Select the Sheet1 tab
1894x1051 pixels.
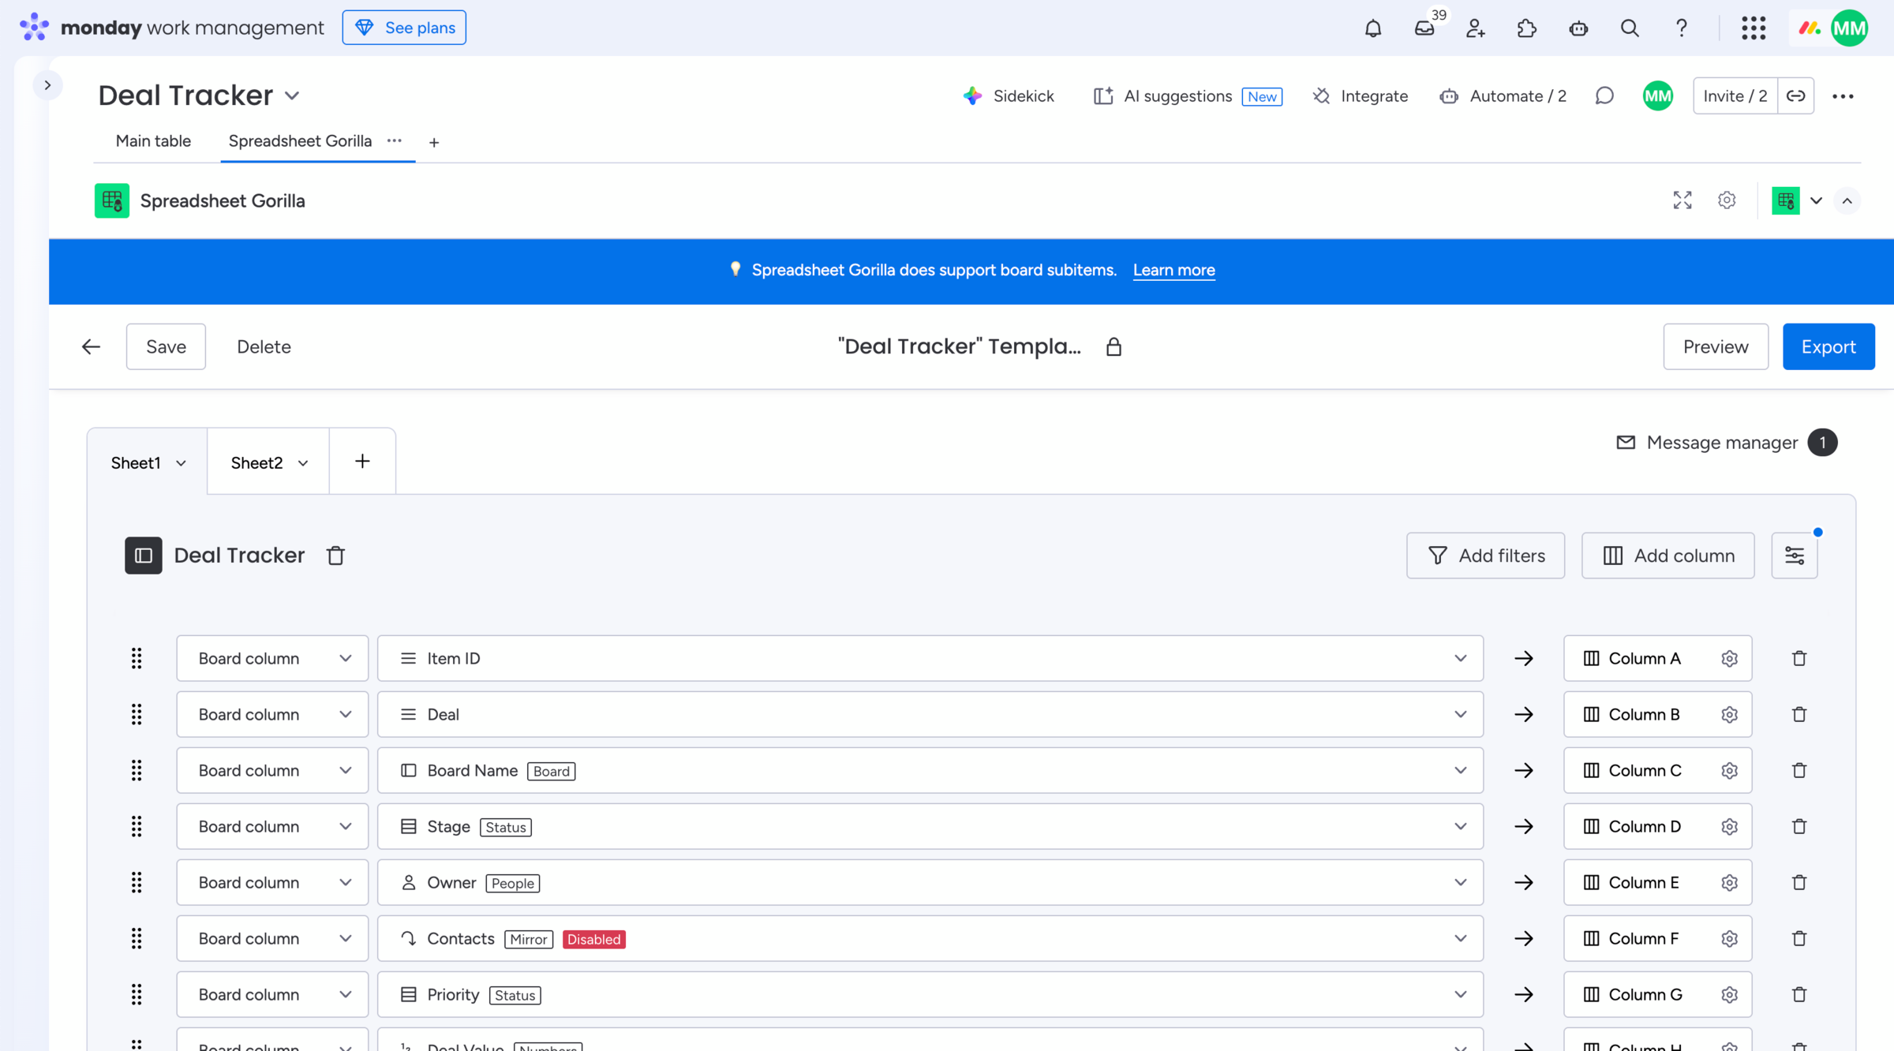click(x=136, y=463)
